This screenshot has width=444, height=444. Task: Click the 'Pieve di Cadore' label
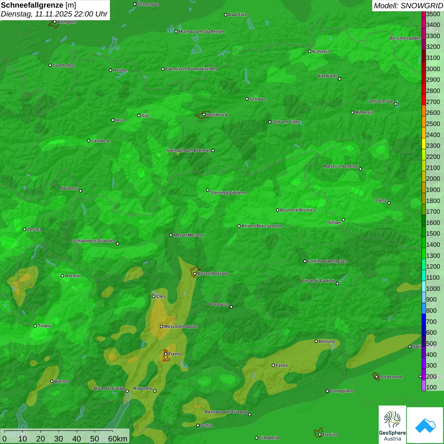pos(318,281)
